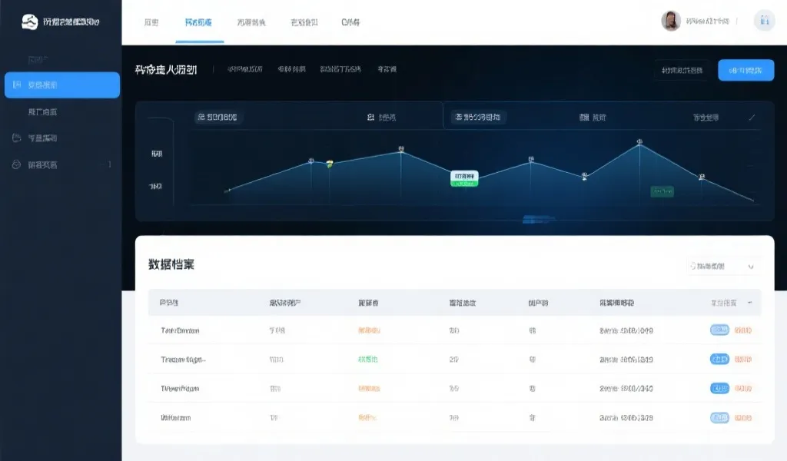Click the folder icon in the left sidebar
The image size is (787, 461).
click(16, 138)
